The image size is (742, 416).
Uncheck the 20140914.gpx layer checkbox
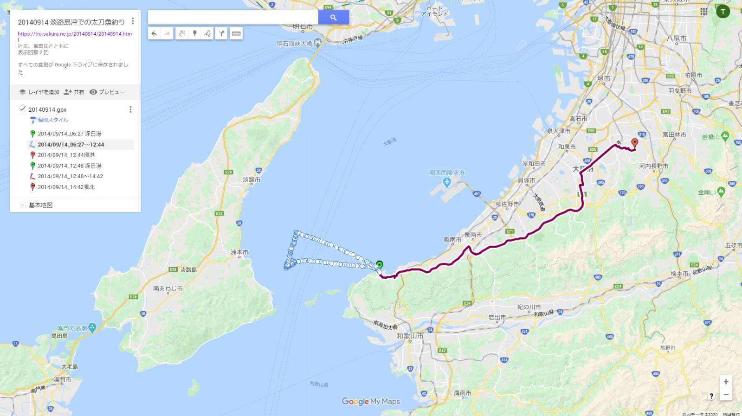(22, 109)
